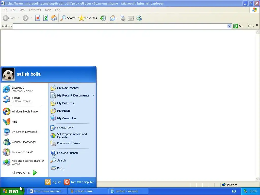Click the Go button
The image size is (260, 195).
pos(238,26)
